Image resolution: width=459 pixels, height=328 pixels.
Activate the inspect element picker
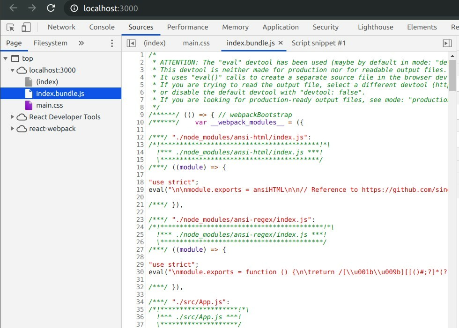coord(10,27)
